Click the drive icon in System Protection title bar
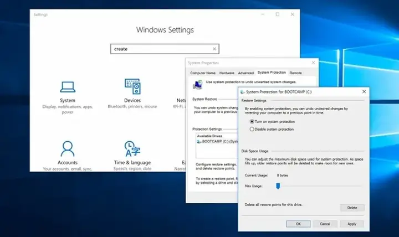 coord(243,92)
